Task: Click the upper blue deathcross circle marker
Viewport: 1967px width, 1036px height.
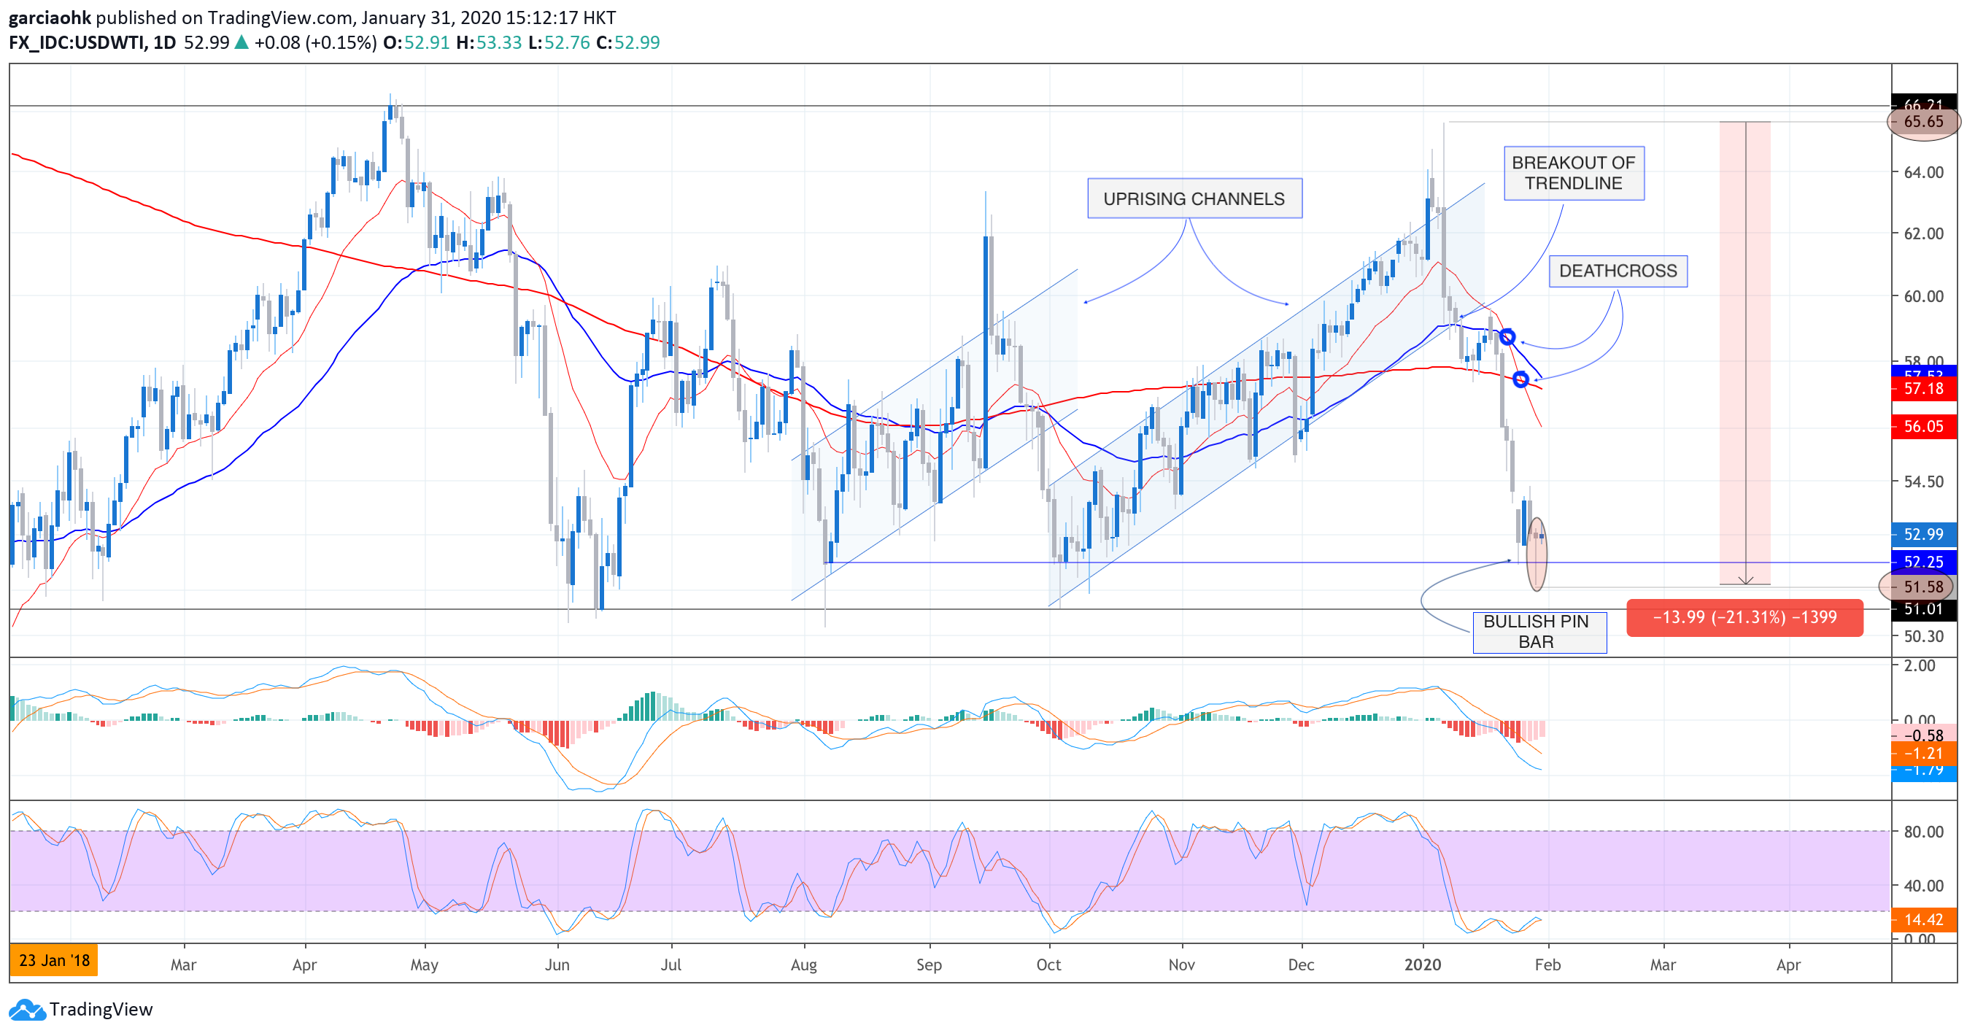Action: coord(1507,336)
